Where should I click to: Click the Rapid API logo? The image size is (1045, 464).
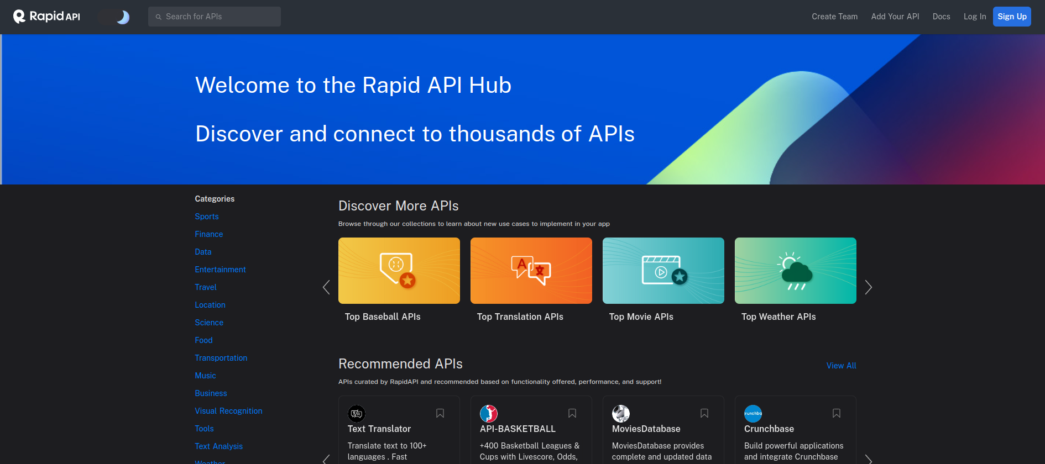click(47, 17)
